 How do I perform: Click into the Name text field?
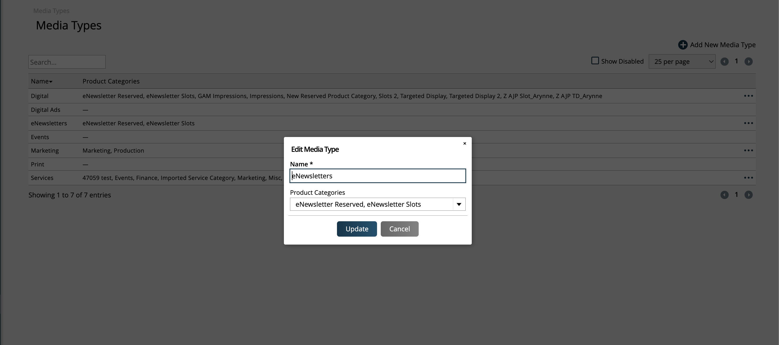pos(377,176)
